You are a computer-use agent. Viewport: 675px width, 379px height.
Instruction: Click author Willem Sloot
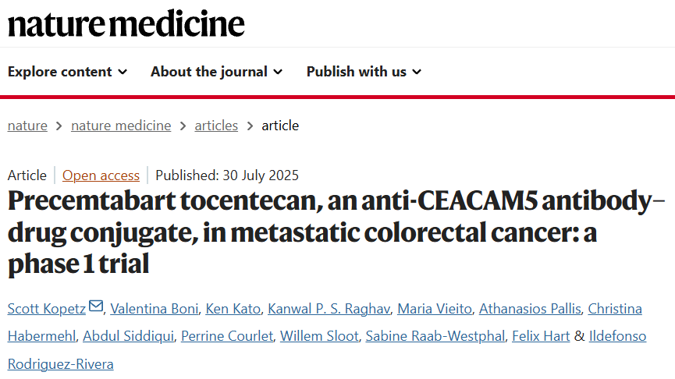(x=319, y=336)
